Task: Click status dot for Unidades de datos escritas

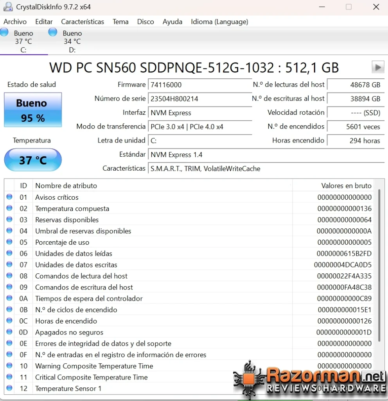Action: click(9, 264)
